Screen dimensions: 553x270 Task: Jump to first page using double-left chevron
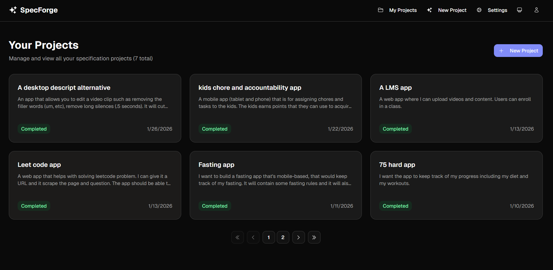pyautogui.click(x=237, y=237)
